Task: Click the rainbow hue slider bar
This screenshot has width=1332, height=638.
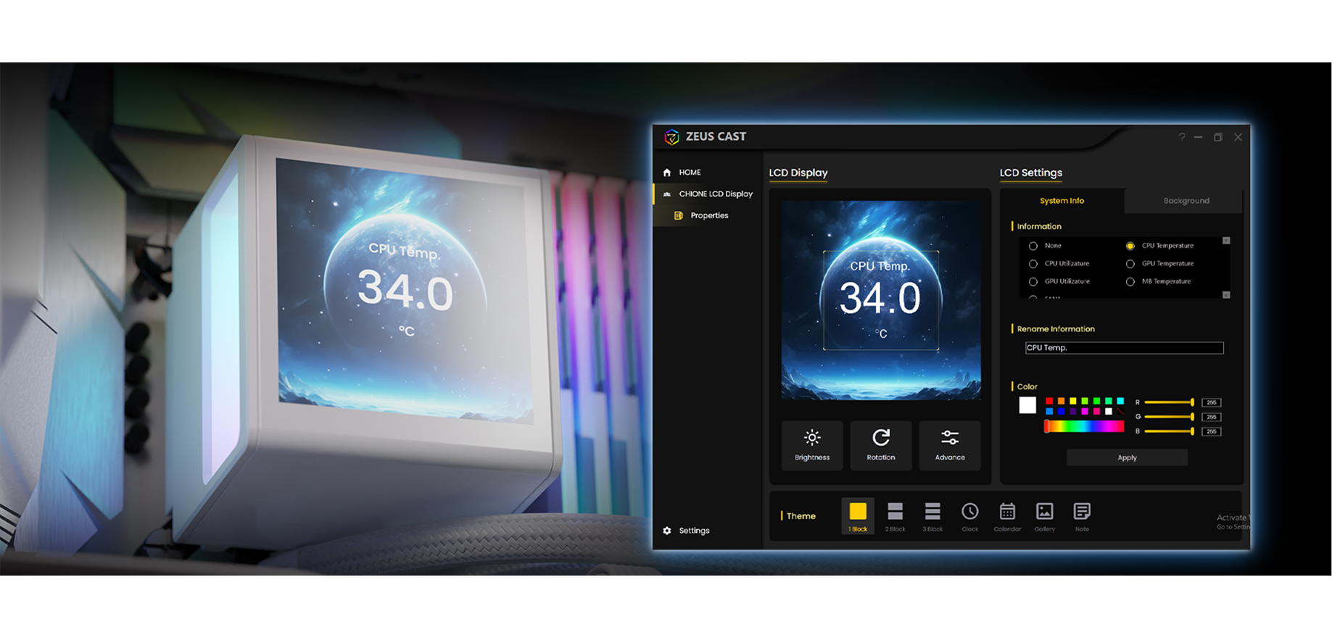Action: 1084,426
